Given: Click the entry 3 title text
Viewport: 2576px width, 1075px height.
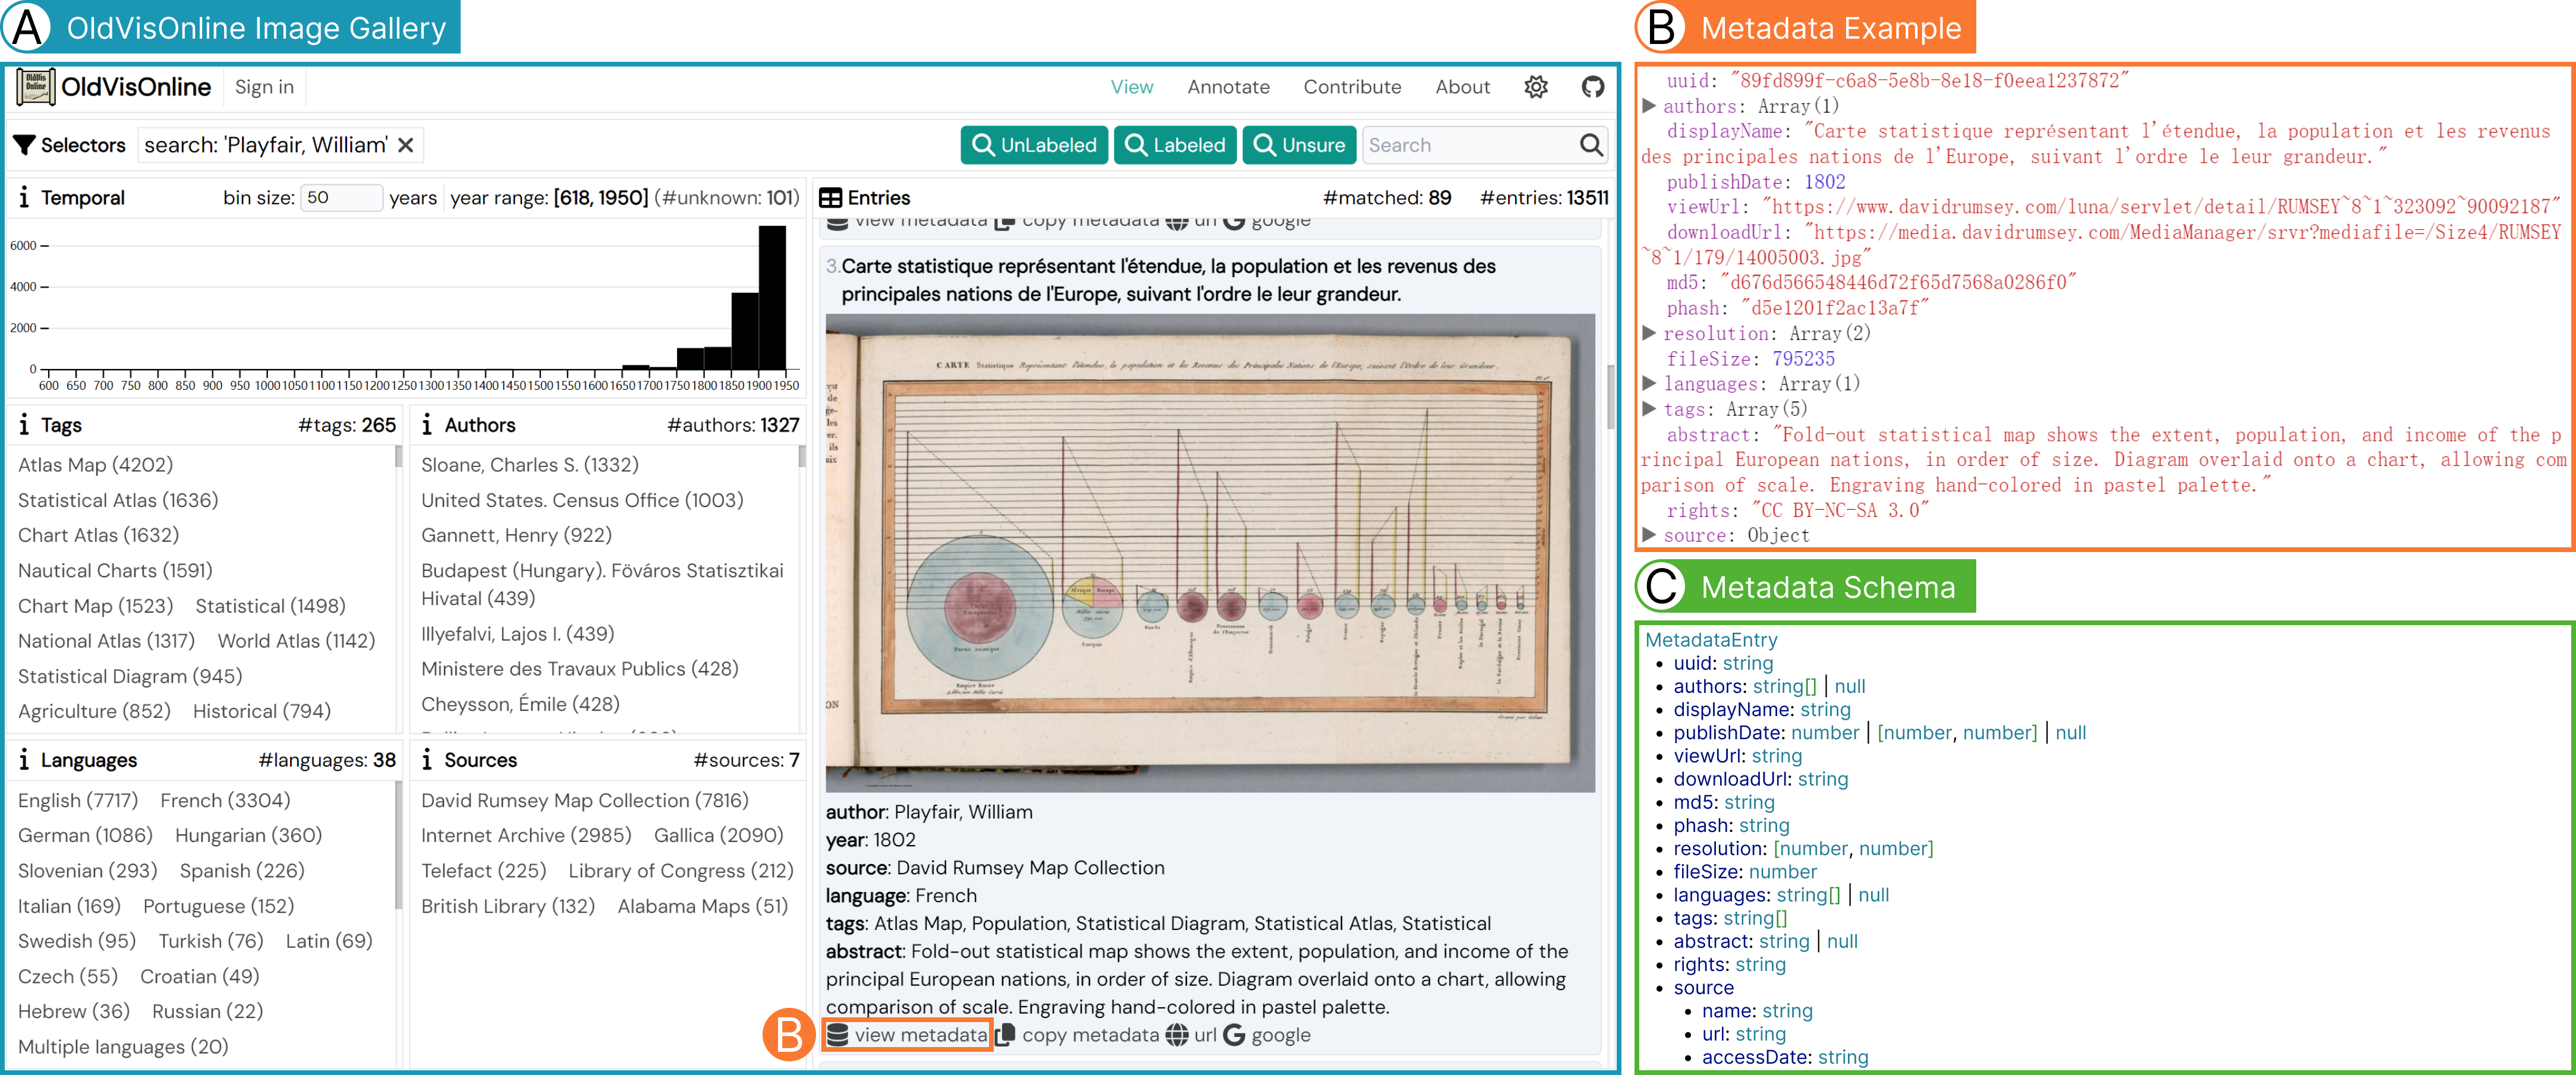Looking at the screenshot, I should pos(1168,280).
